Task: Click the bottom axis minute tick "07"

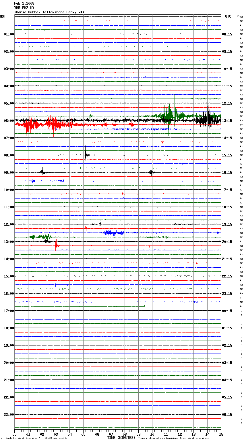Action: pyautogui.click(x=111, y=434)
